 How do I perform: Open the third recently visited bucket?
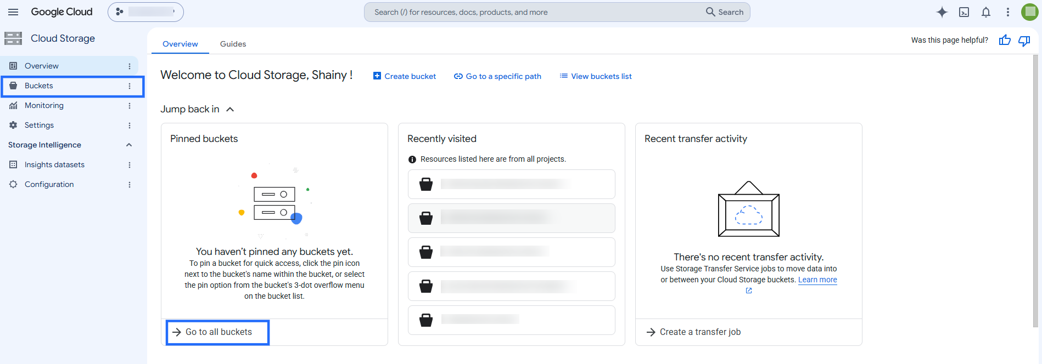pyautogui.click(x=512, y=252)
